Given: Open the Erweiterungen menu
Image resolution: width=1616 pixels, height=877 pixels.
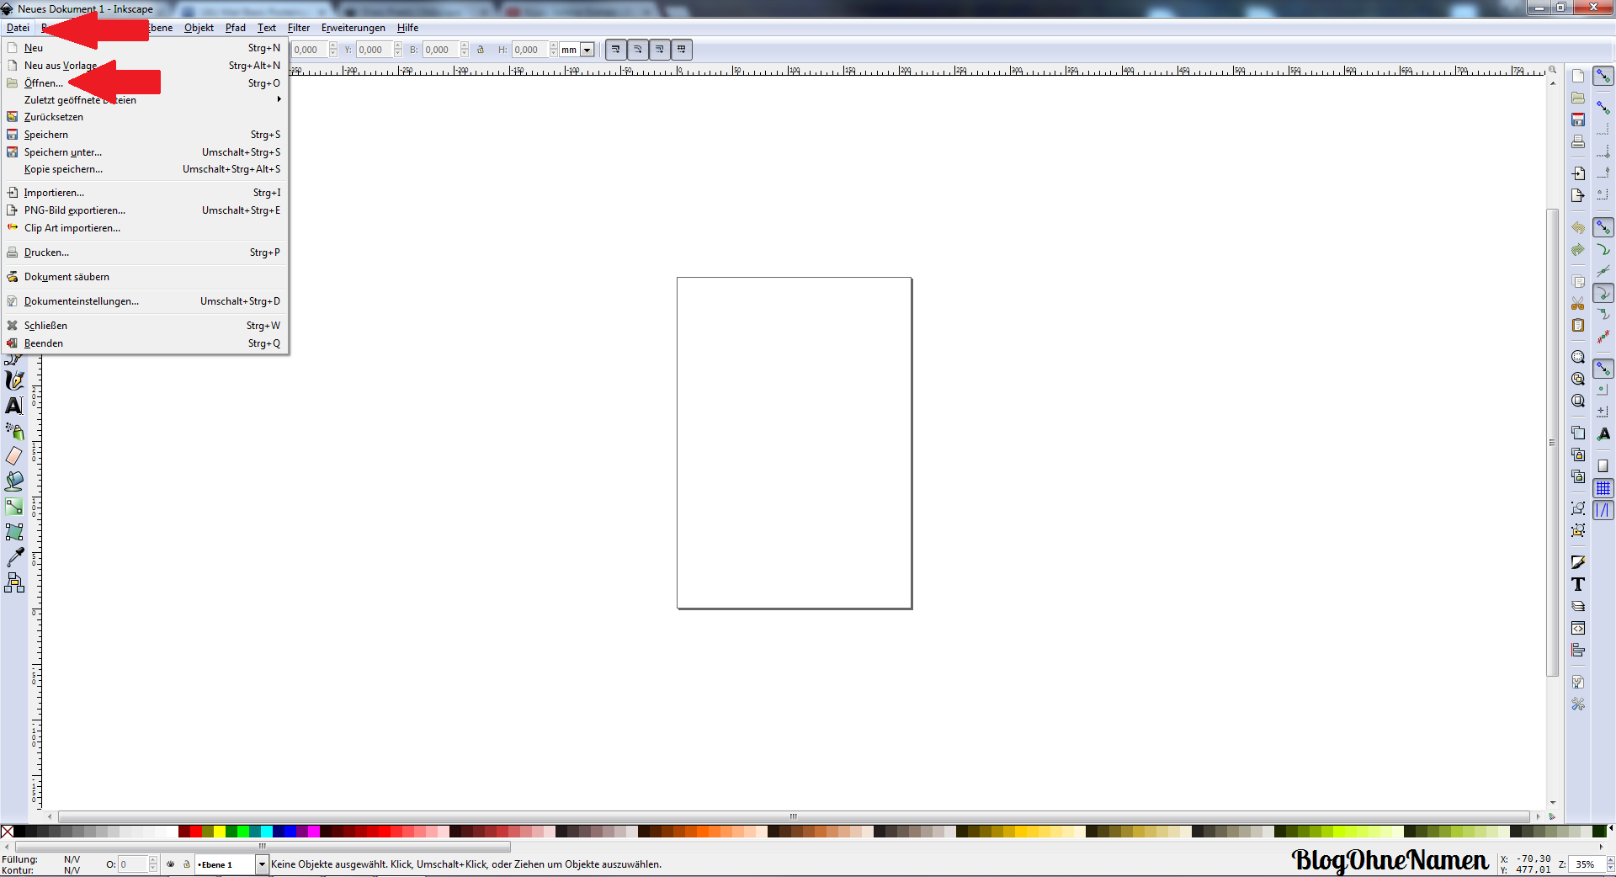Looking at the screenshot, I should point(353,28).
